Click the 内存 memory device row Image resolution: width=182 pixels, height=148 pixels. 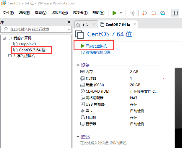point(120,72)
